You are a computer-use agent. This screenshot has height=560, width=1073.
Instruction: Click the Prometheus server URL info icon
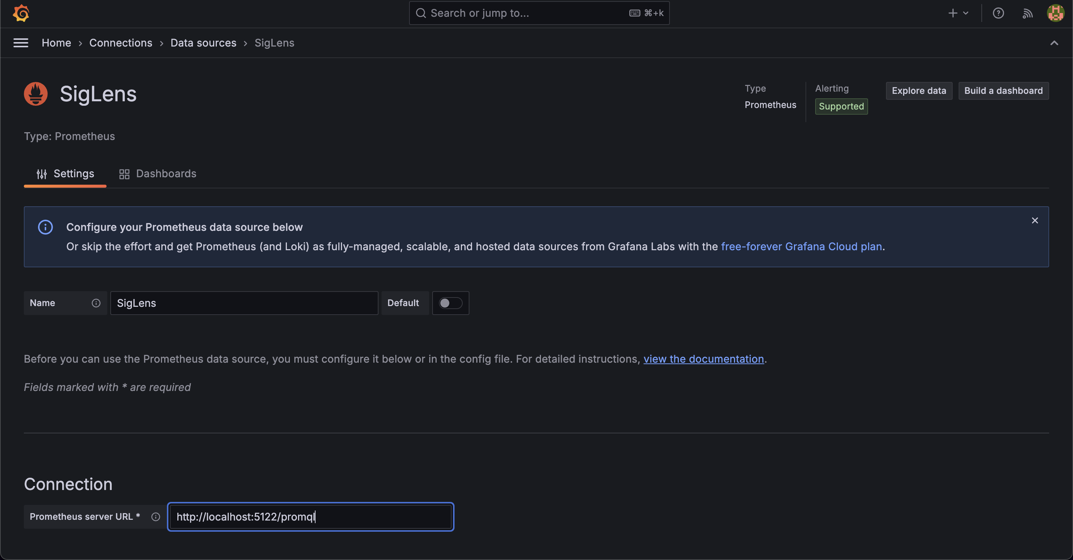point(155,517)
